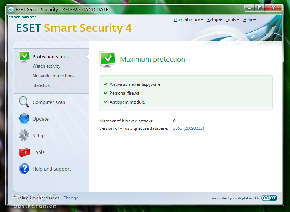The height and width of the screenshot is (212, 290).
Task: Select Network connections in sidebar
Action: coord(53,76)
